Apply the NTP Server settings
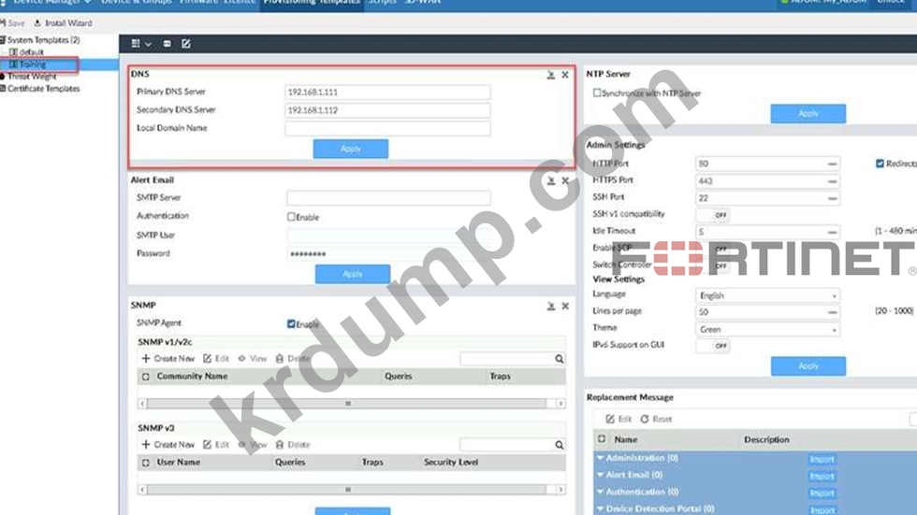Image resolution: width=917 pixels, height=515 pixels. [x=808, y=114]
